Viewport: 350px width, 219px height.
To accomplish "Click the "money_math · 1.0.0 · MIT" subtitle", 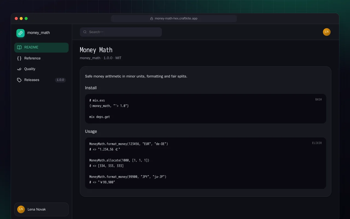I will click(x=101, y=58).
